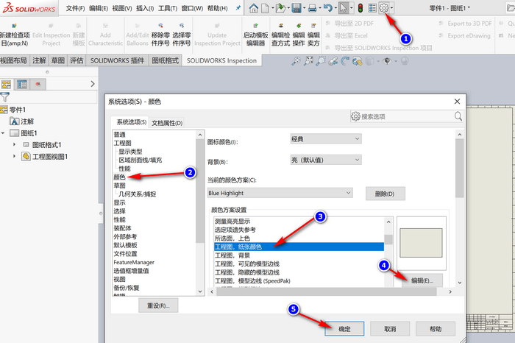Select 文件位置 in the category list
The width and height of the screenshot is (515, 343).
click(126, 254)
